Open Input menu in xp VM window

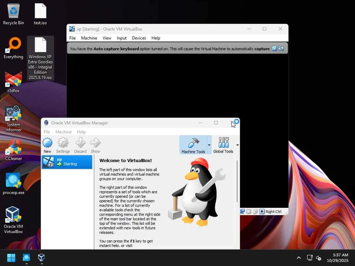click(122, 38)
